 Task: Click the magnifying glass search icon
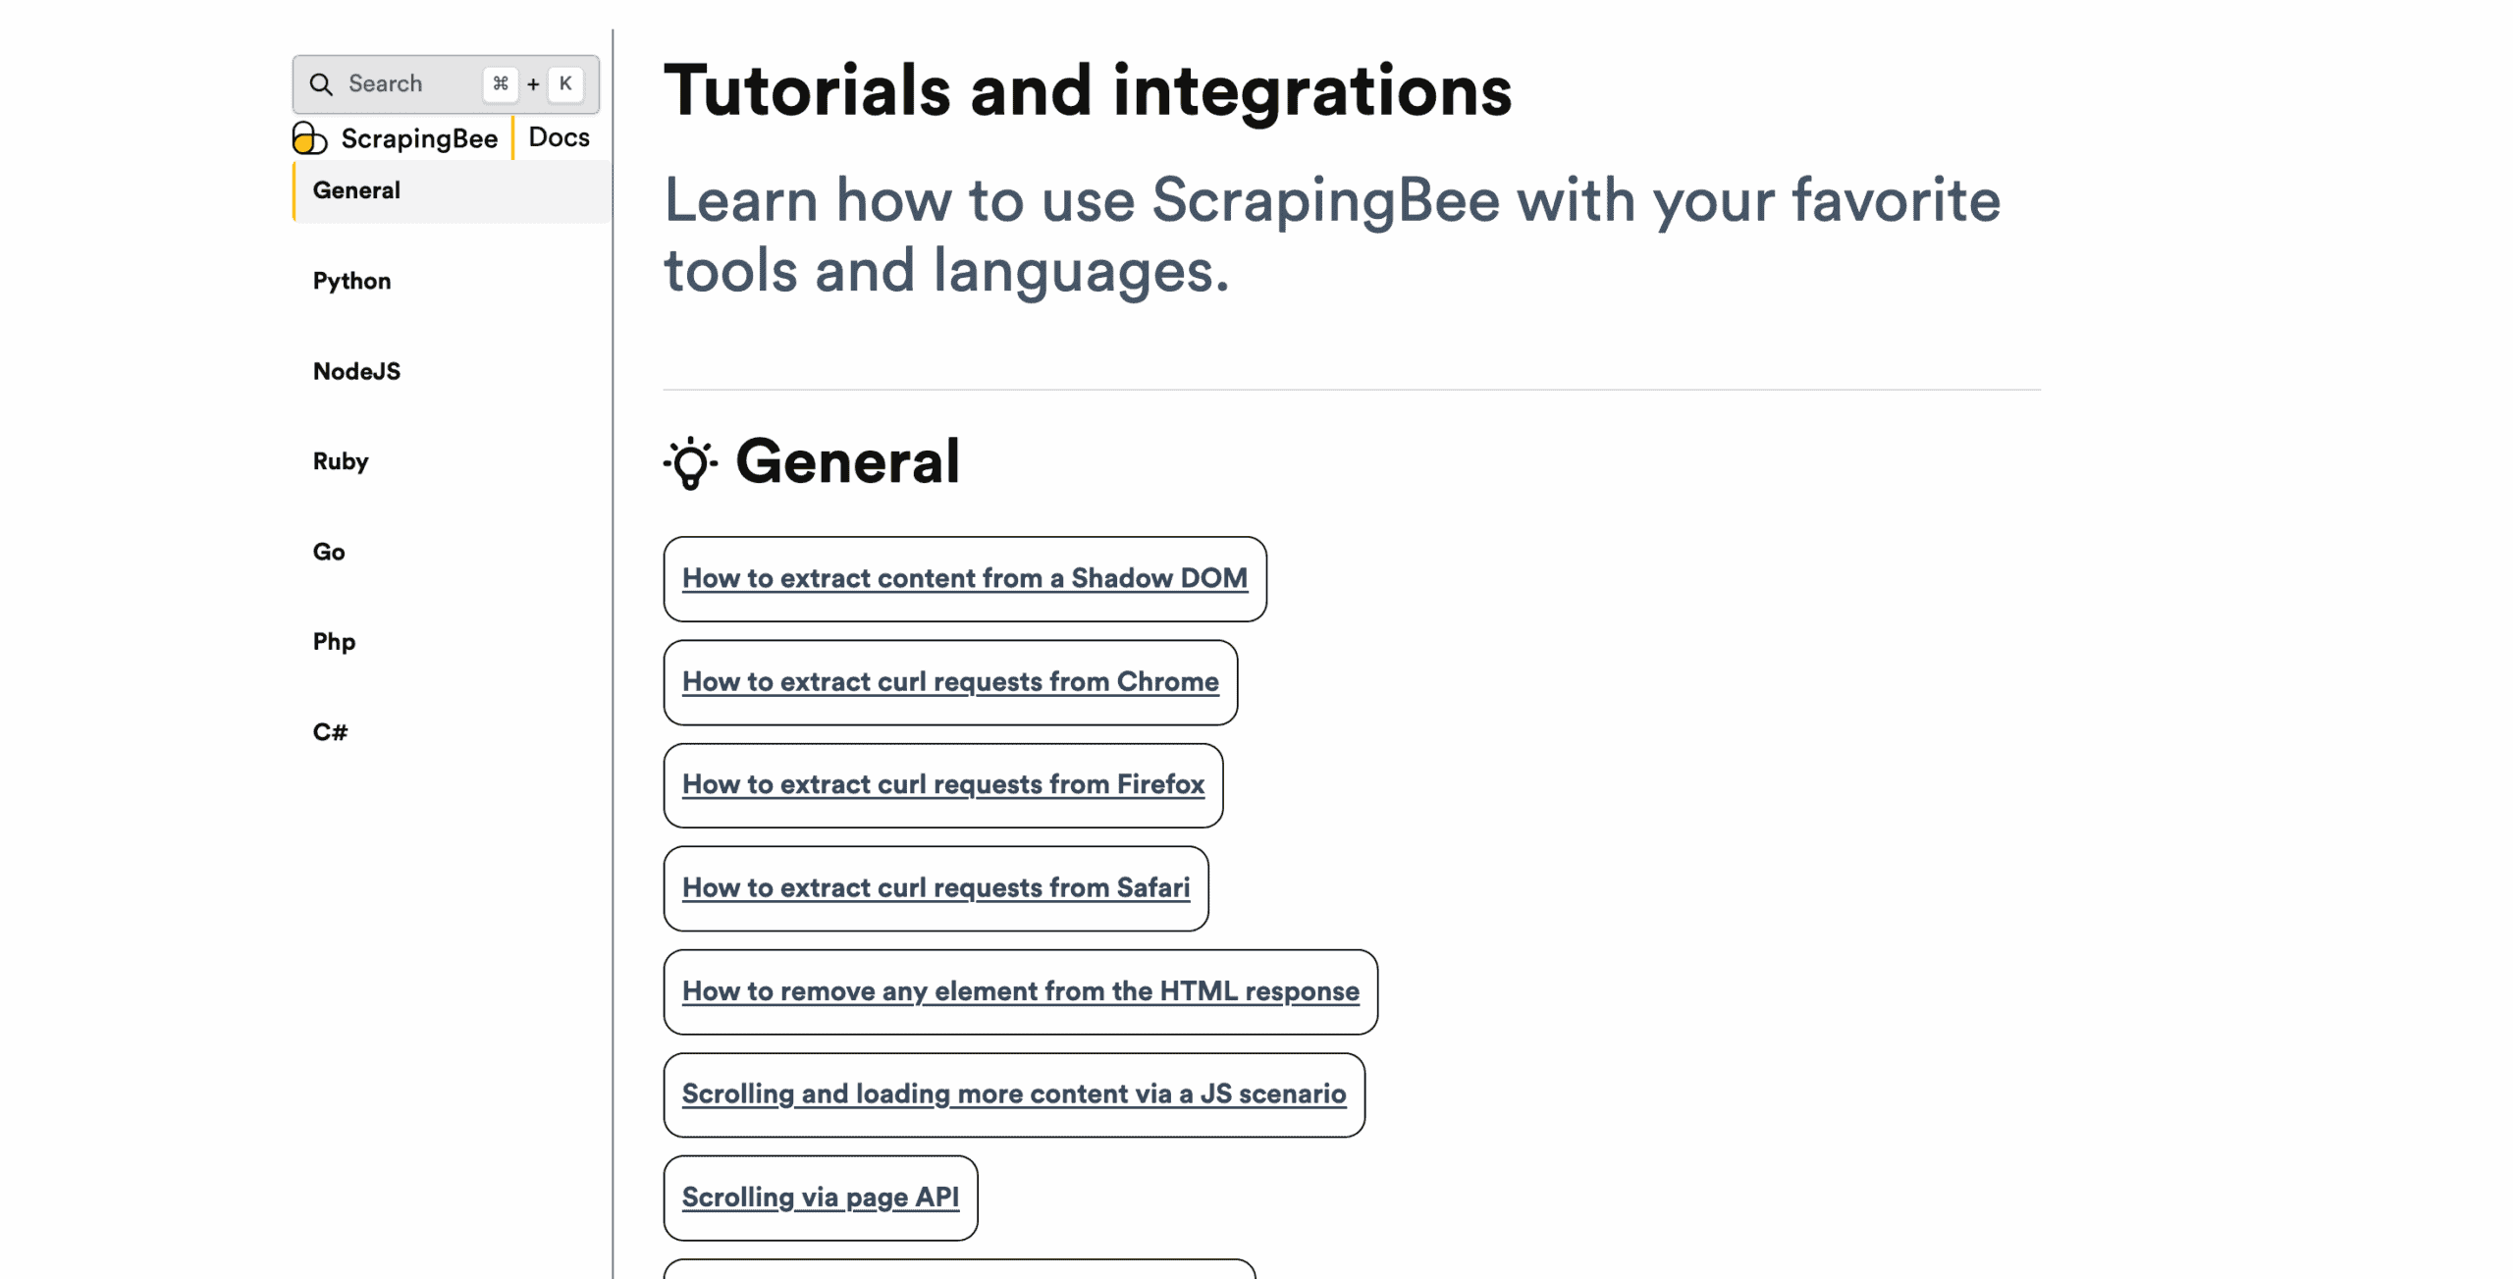(321, 84)
